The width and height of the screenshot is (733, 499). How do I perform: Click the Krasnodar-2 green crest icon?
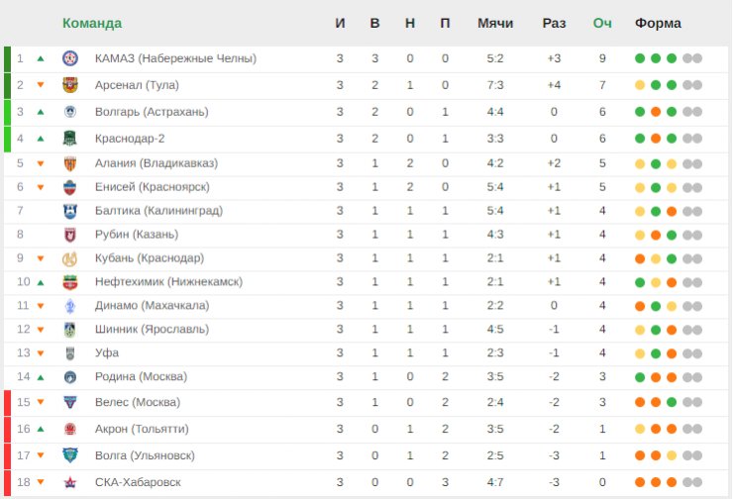(70, 139)
